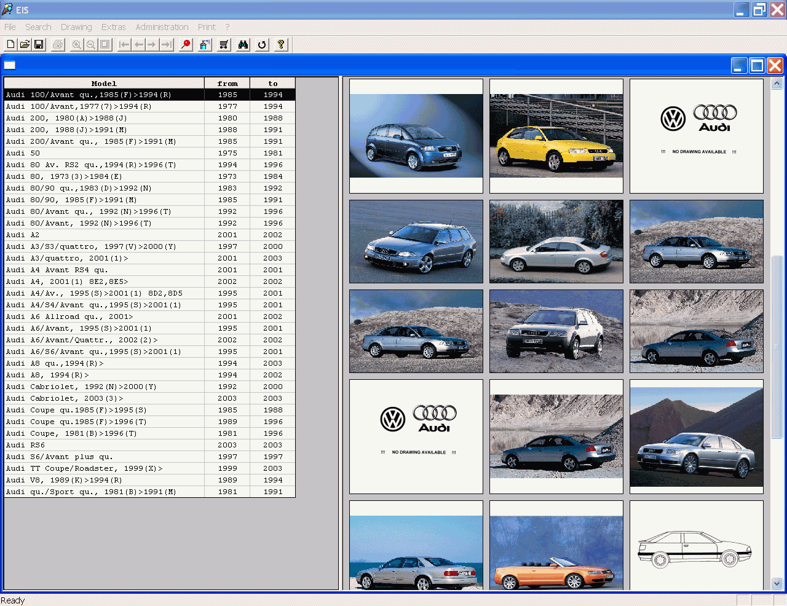Click the silver A8 mountain backdrop thumbnail
This screenshot has width=787, height=606.
(x=697, y=436)
